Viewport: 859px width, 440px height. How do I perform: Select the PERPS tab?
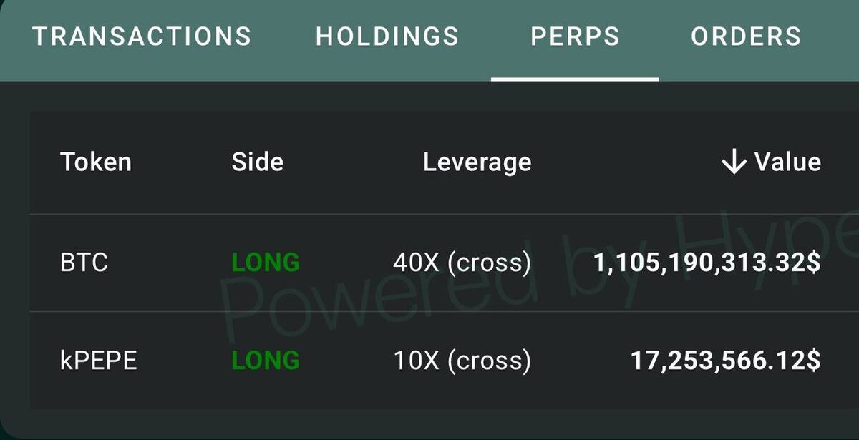coord(575,36)
